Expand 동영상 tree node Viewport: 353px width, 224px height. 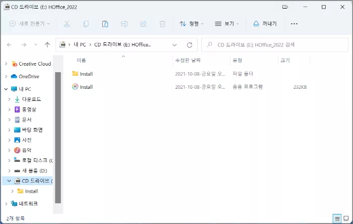coord(9,109)
